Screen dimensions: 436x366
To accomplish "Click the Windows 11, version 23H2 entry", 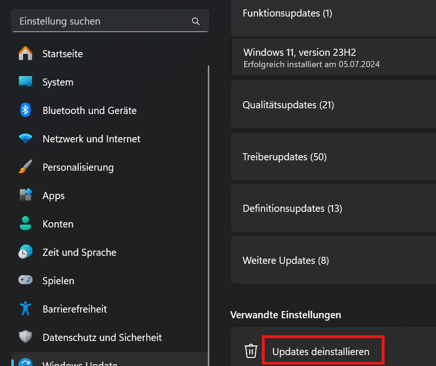I will click(334, 57).
